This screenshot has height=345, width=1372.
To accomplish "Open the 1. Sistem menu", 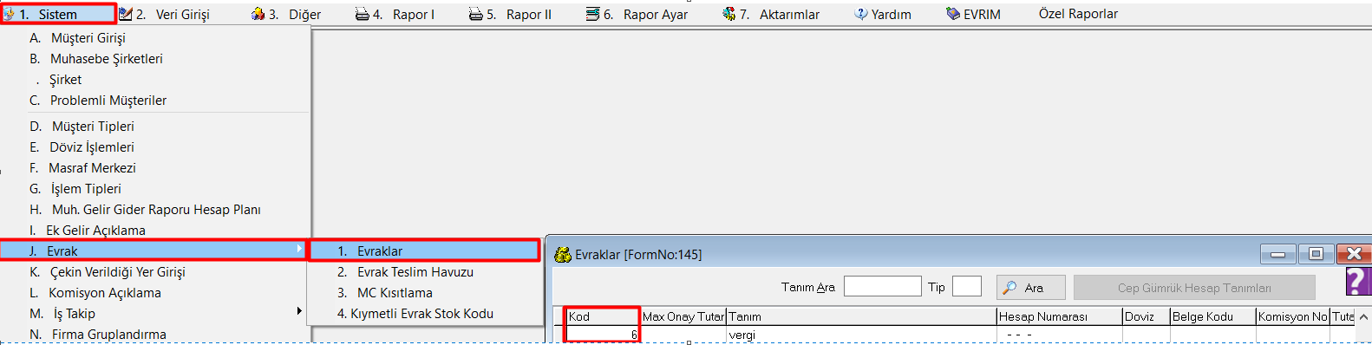I will 58,14.
